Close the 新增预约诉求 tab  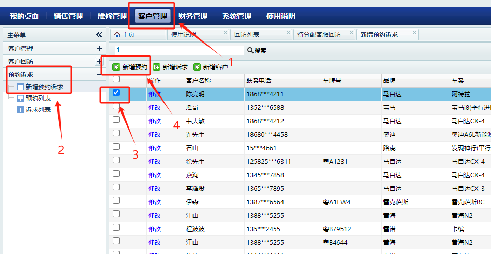tap(414, 33)
